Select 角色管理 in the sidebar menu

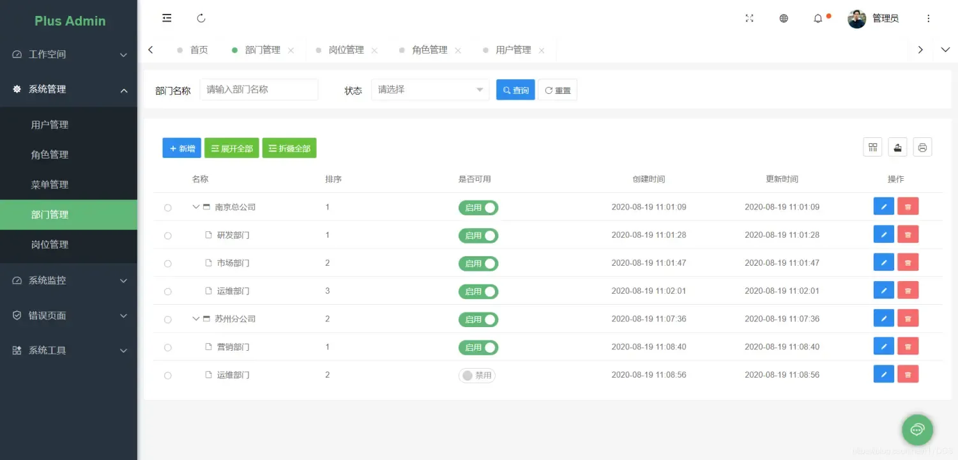[x=51, y=154]
